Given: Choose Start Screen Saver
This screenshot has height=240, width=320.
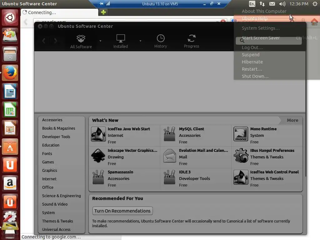Looking at the screenshot, I should click(x=261, y=38).
